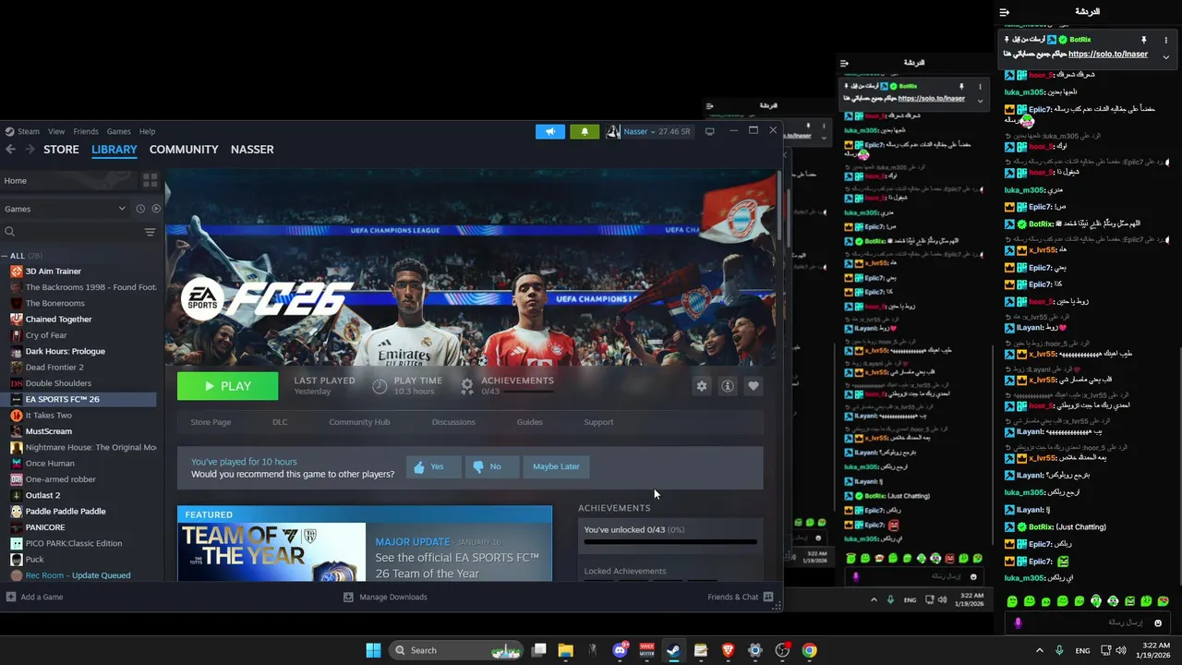Click the Paddle Paddle Paddle game icon
Viewport: 1182px width, 665px height.
(16, 512)
